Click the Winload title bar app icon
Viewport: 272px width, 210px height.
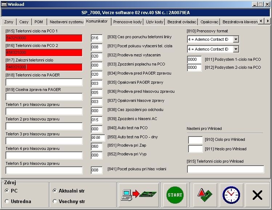point(4,4)
